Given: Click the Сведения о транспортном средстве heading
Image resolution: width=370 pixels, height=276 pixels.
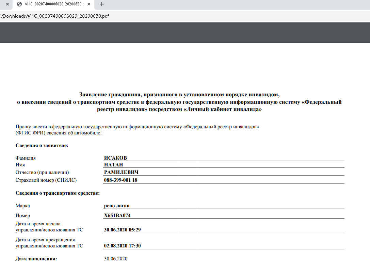Looking at the screenshot, I should (x=58, y=193).
